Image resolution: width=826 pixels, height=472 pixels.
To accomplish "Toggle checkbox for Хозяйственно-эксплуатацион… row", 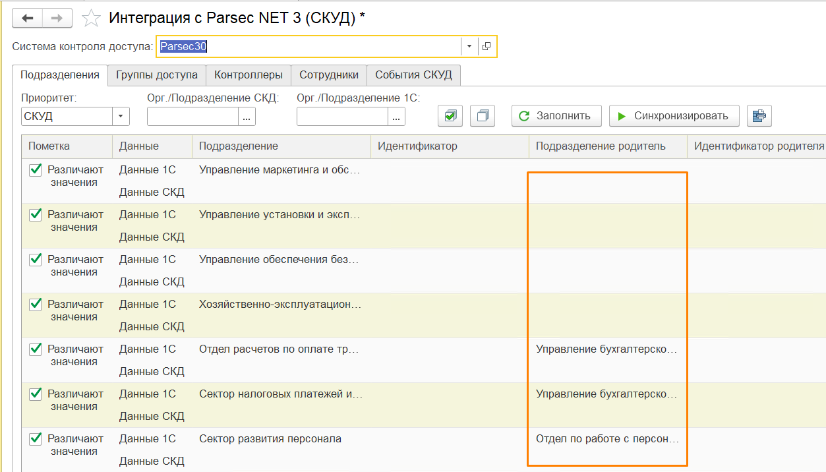I will click(36, 305).
